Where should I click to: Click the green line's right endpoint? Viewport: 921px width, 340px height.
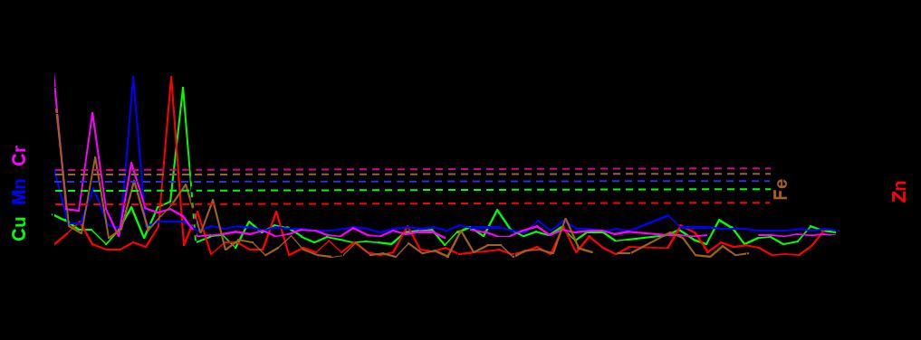(835, 232)
